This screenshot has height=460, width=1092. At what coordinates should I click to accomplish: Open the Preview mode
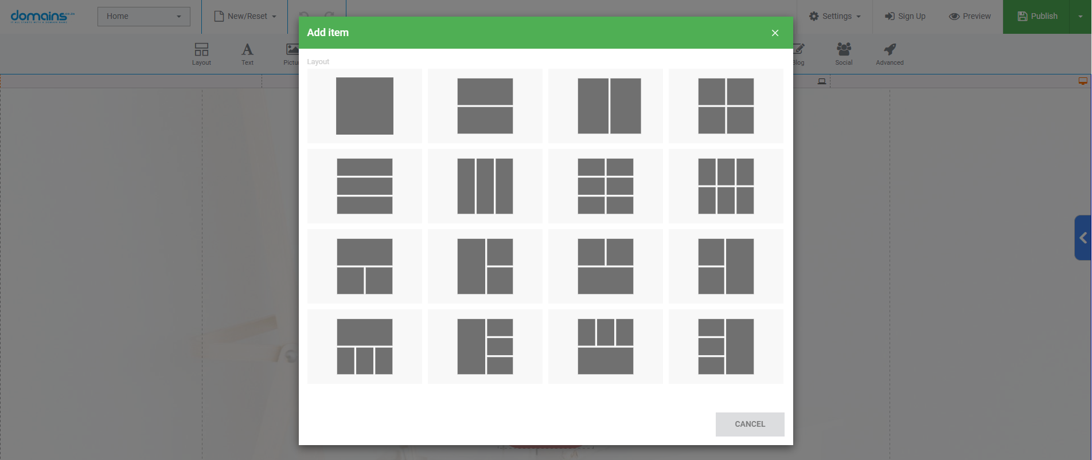970,16
